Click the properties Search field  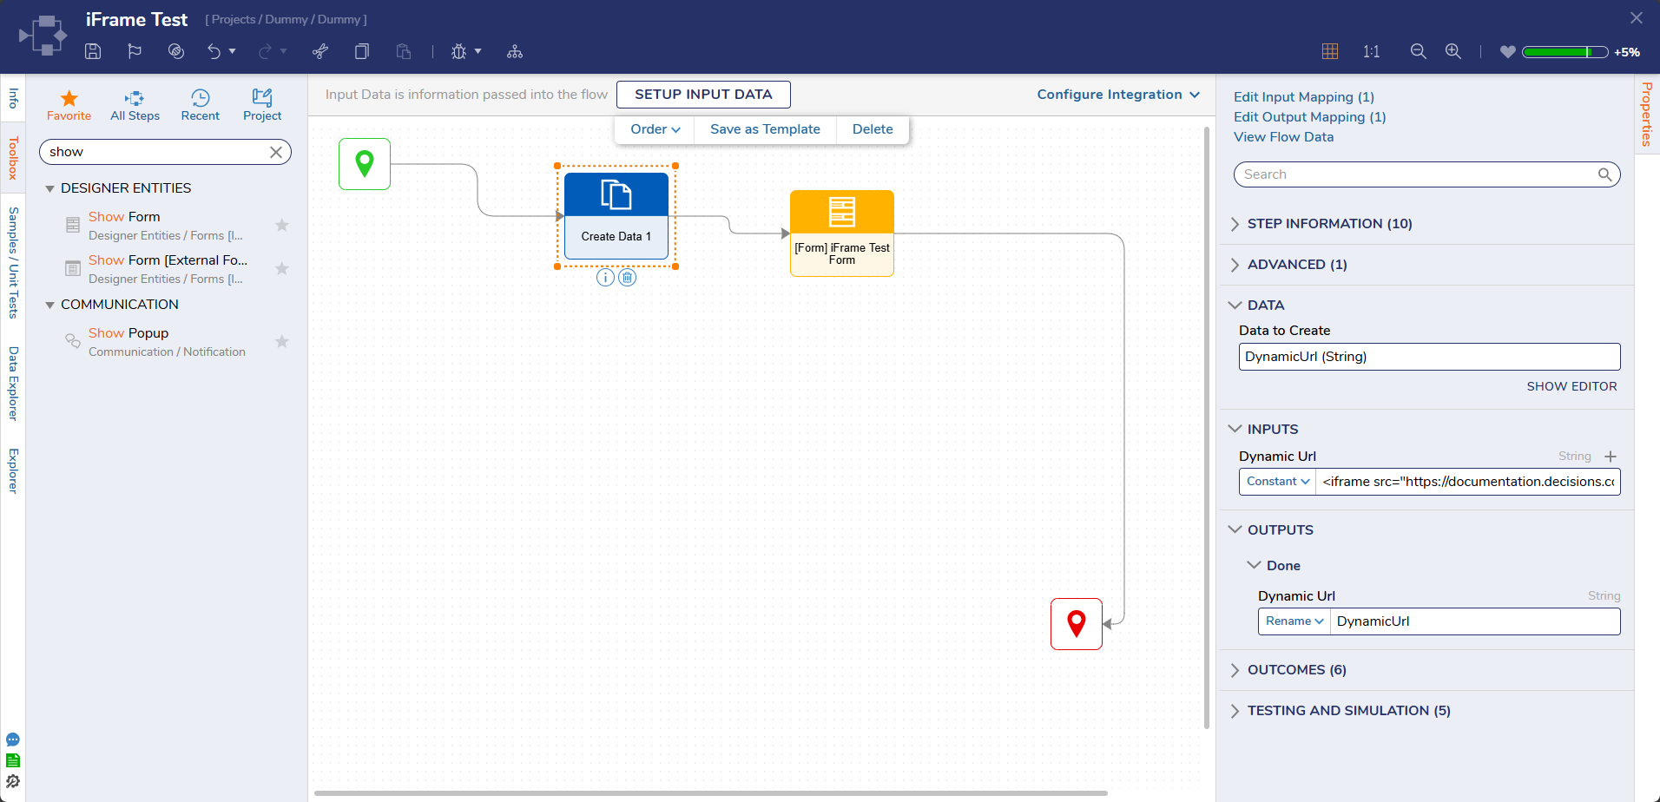[1417, 174]
